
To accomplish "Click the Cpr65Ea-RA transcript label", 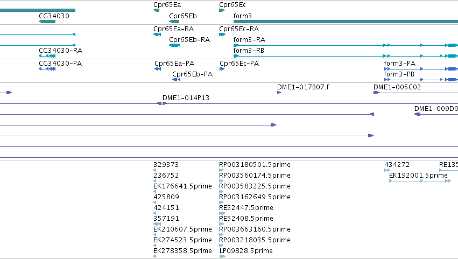I will pyautogui.click(x=173, y=29).
